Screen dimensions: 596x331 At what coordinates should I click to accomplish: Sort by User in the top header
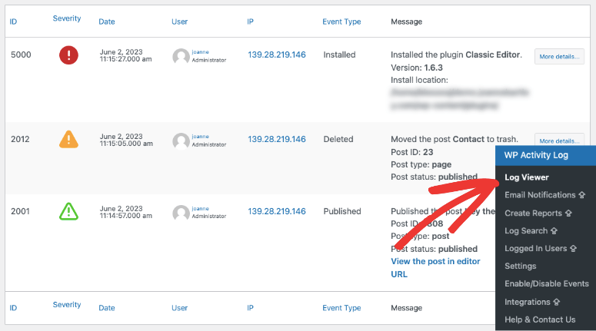pos(179,22)
